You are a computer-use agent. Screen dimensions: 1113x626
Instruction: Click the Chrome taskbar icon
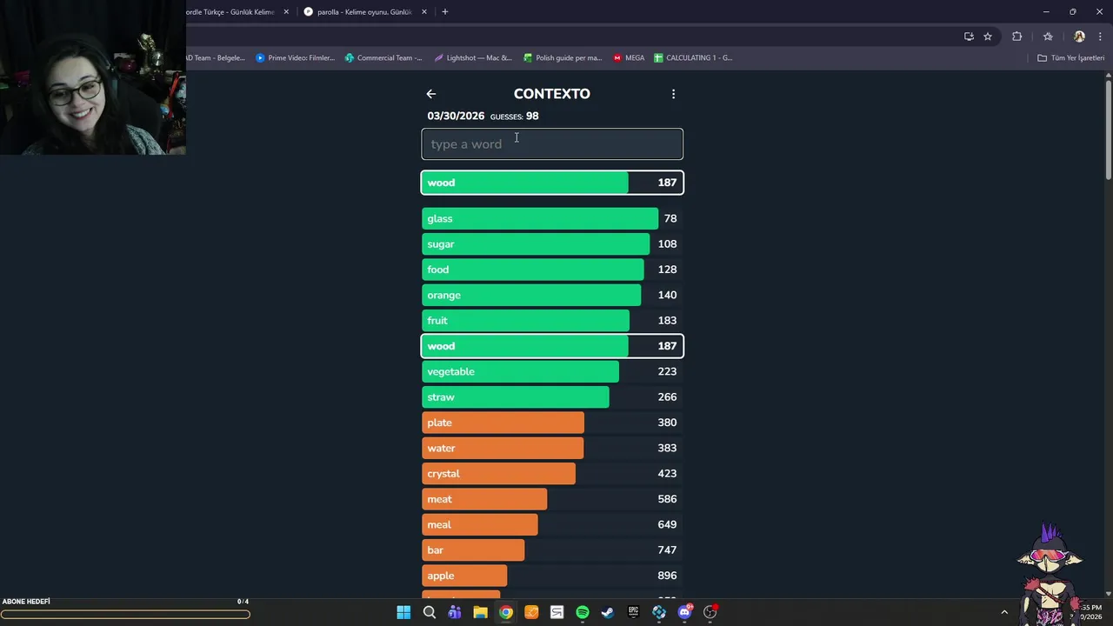pyautogui.click(x=506, y=612)
